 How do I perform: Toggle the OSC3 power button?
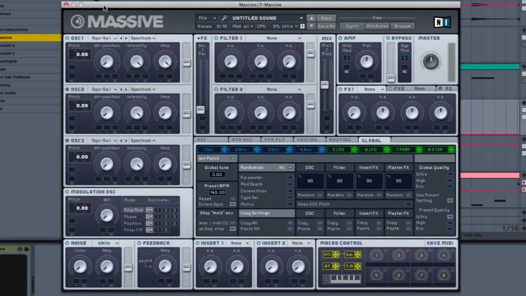67,141
